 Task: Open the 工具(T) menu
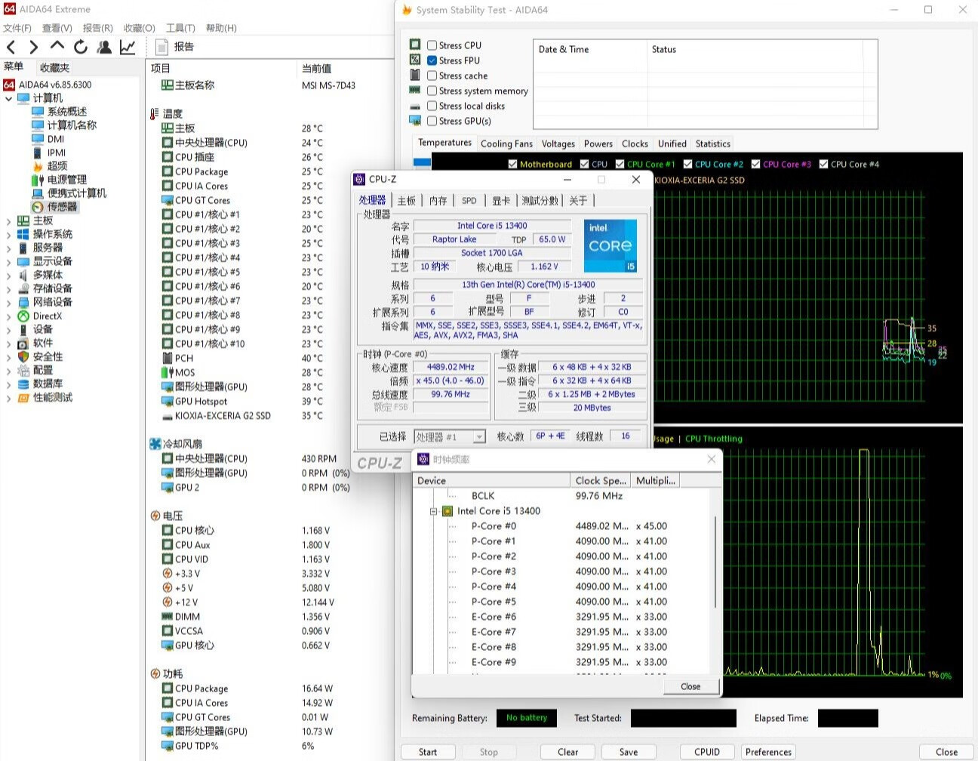180,28
